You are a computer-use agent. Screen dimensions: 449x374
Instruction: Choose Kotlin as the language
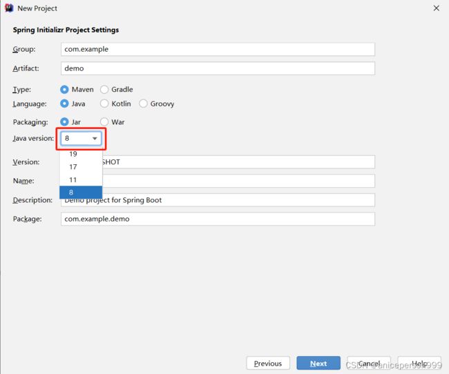click(104, 104)
